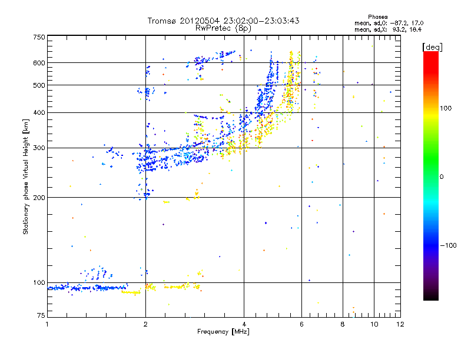The height and width of the screenshot is (353, 471).
Task: Click the x-axis tick label "10"
Action: click(374, 324)
